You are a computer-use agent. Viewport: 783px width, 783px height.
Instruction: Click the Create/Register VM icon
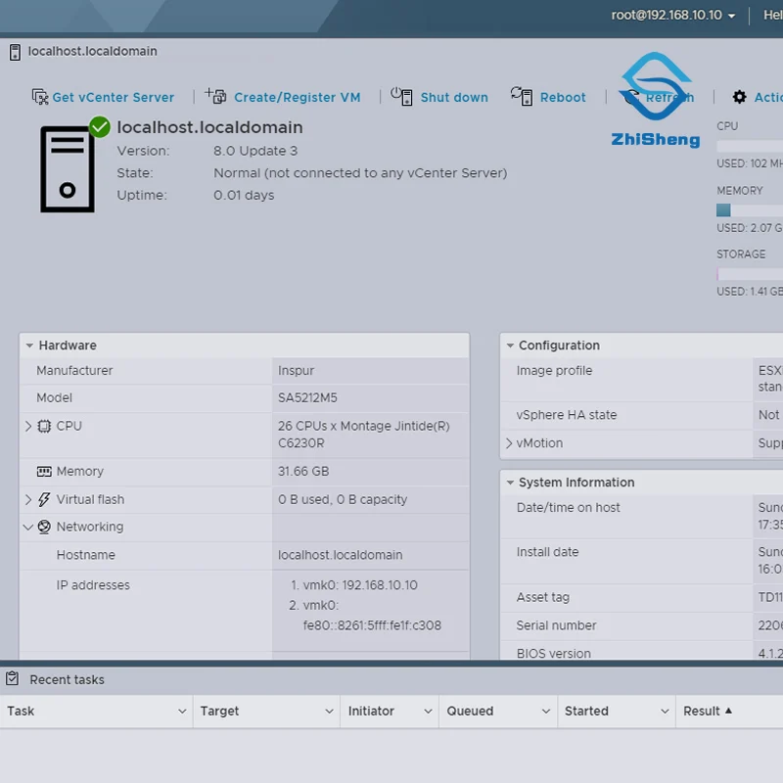[x=216, y=96]
